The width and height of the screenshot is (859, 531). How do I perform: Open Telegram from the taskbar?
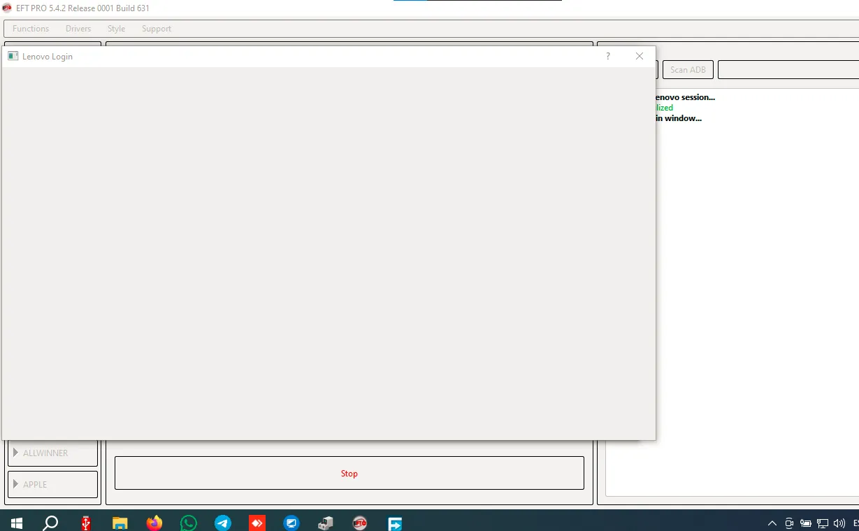coord(223,523)
